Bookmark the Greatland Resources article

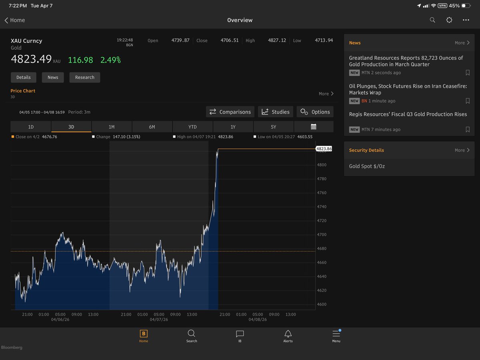(468, 73)
